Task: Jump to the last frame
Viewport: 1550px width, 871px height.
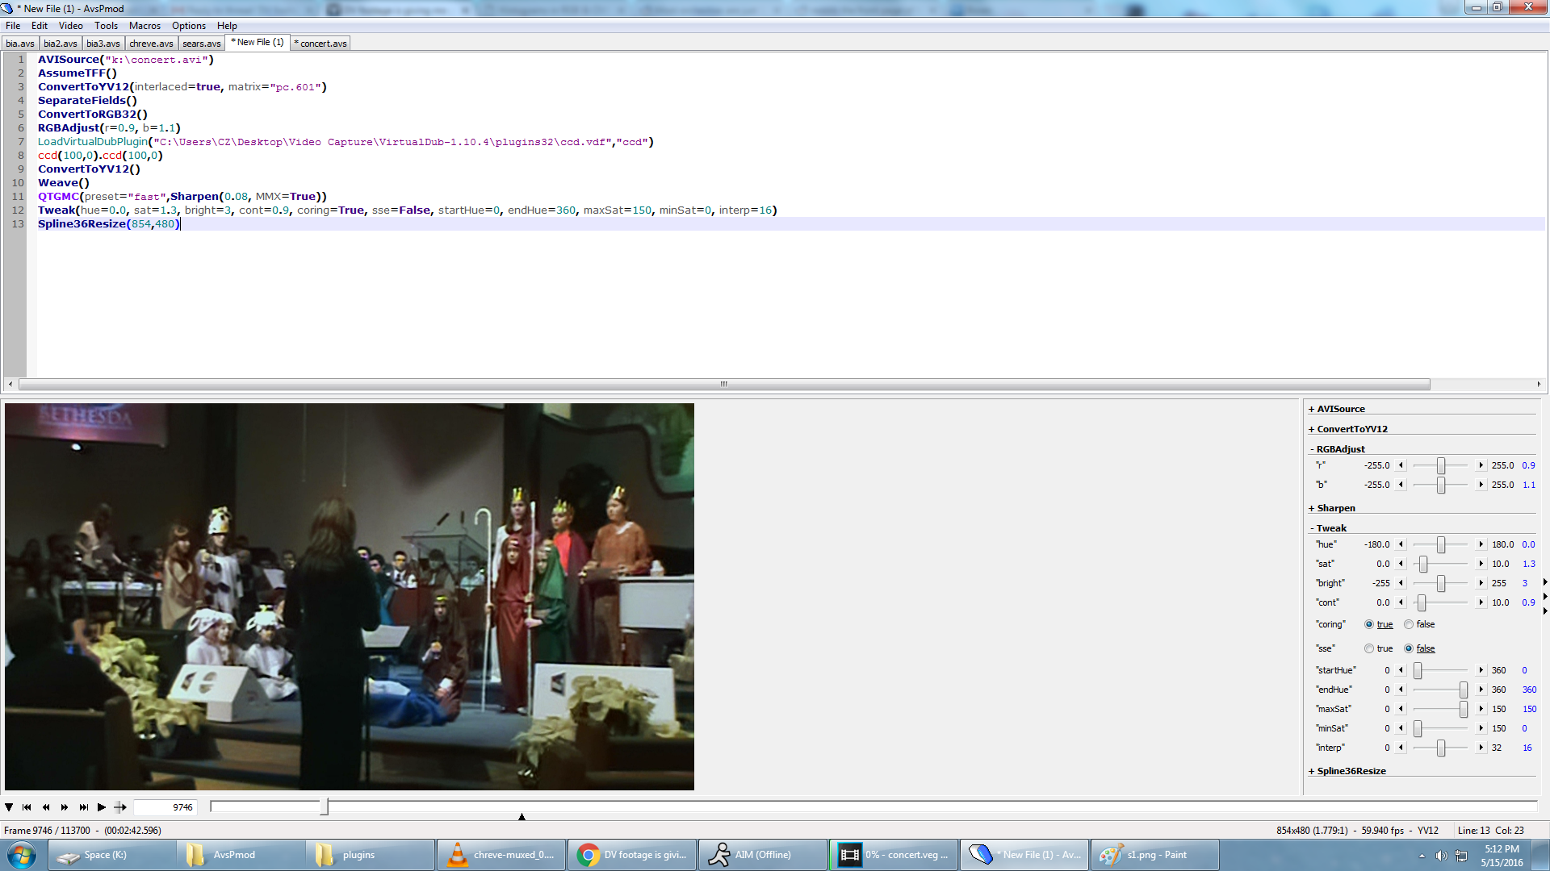Action: tap(83, 807)
